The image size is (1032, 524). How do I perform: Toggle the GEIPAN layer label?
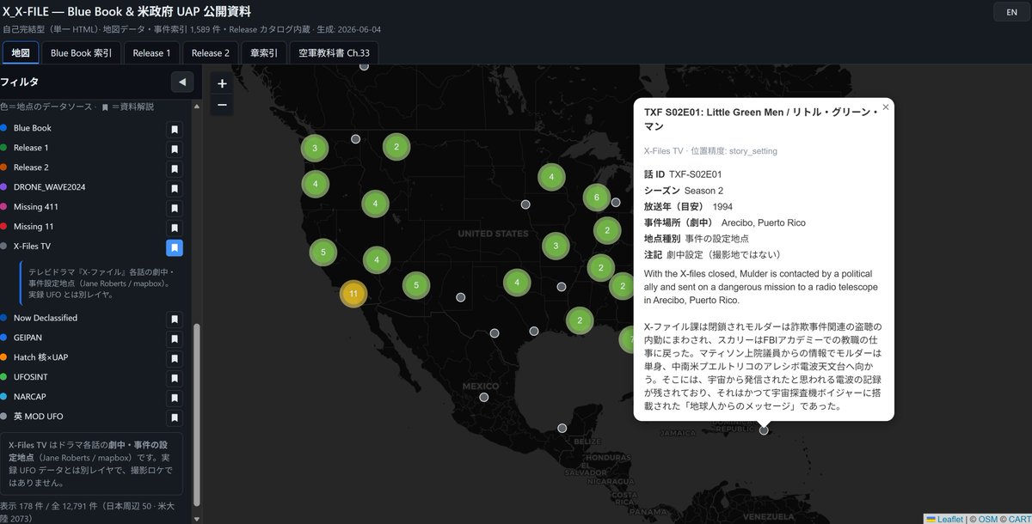[x=28, y=338]
